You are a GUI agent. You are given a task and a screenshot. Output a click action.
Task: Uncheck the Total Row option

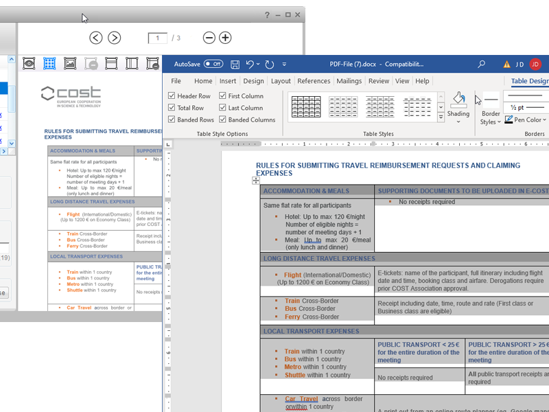[x=172, y=108]
